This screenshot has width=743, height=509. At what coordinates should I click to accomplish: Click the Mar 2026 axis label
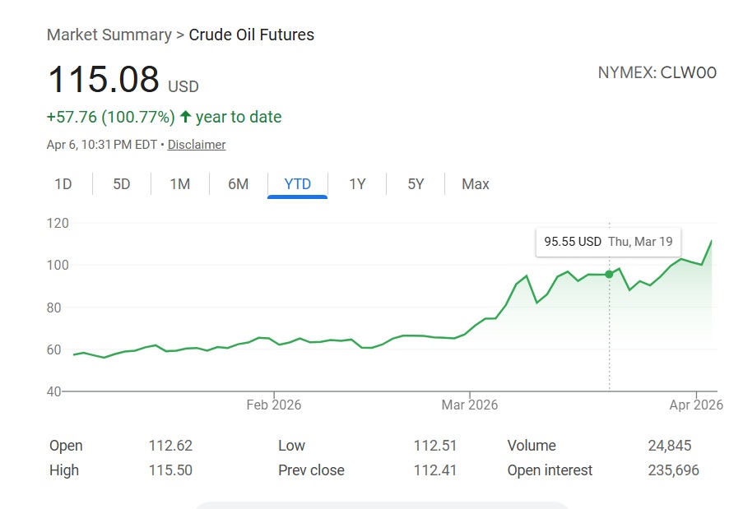[x=469, y=405]
